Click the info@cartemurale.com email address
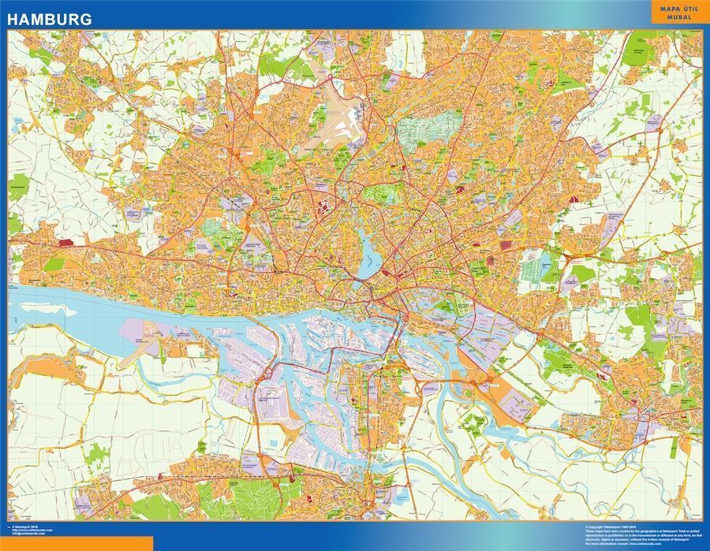 28,534
